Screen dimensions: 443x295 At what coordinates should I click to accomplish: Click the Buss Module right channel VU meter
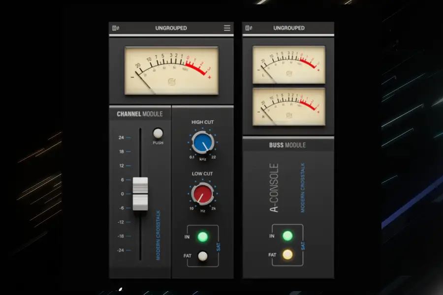click(x=289, y=106)
